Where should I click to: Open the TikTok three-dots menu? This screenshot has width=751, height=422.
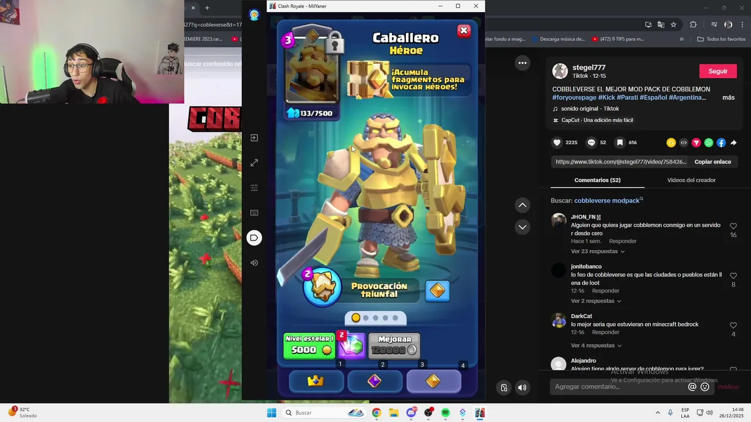tap(522, 63)
